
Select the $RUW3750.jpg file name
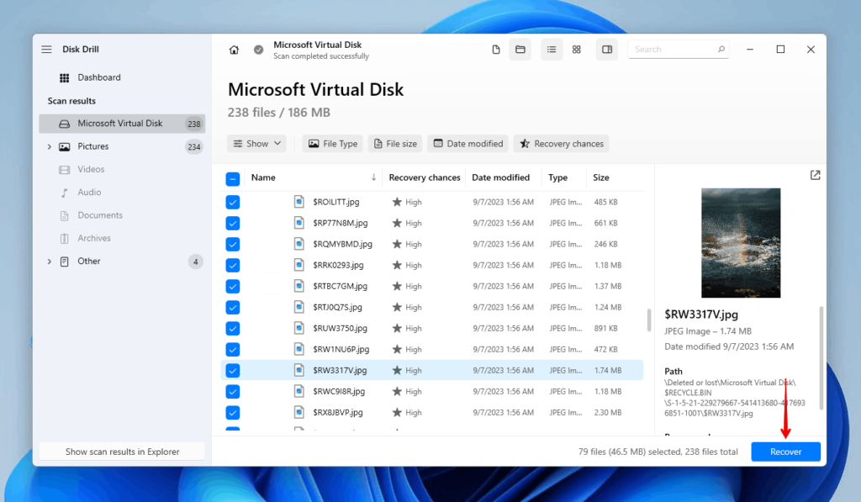[340, 329]
